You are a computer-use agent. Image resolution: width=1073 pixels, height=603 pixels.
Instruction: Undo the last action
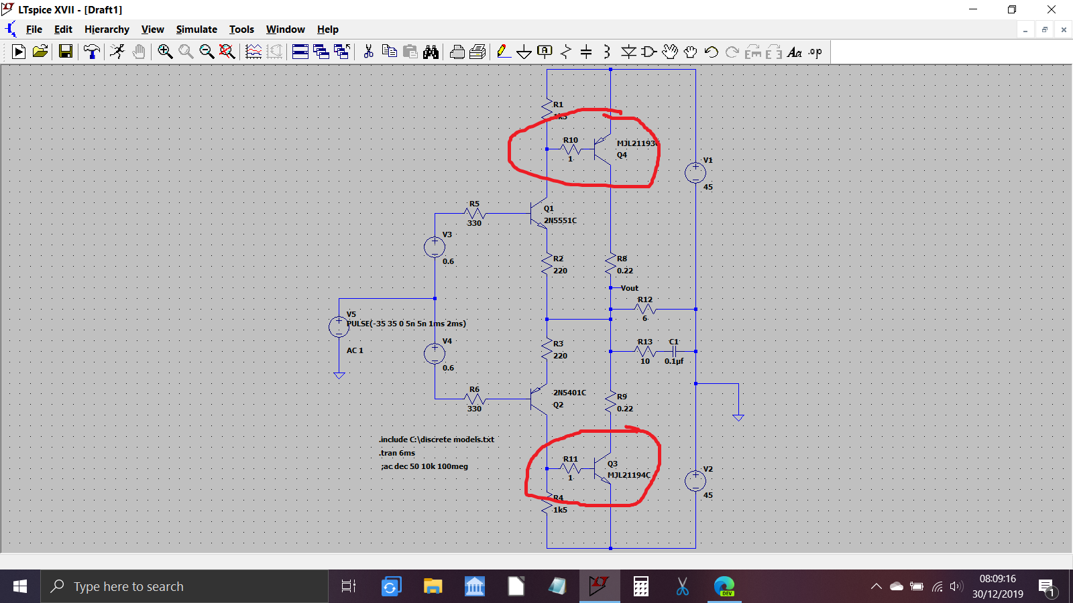pos(712,52)
